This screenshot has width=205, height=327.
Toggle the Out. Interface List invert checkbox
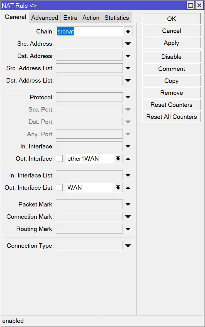[x=59, y=188]
